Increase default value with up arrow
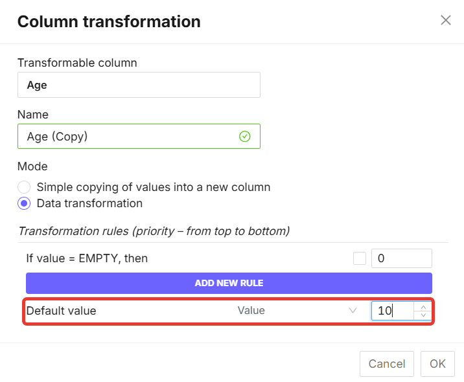Image resolution: width=464 pixels, height=382 pixels. click(x=423, y=307)
